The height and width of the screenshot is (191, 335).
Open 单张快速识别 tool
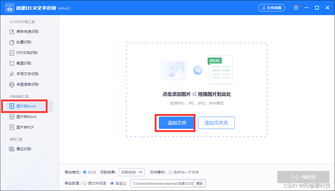pos(27,32)
